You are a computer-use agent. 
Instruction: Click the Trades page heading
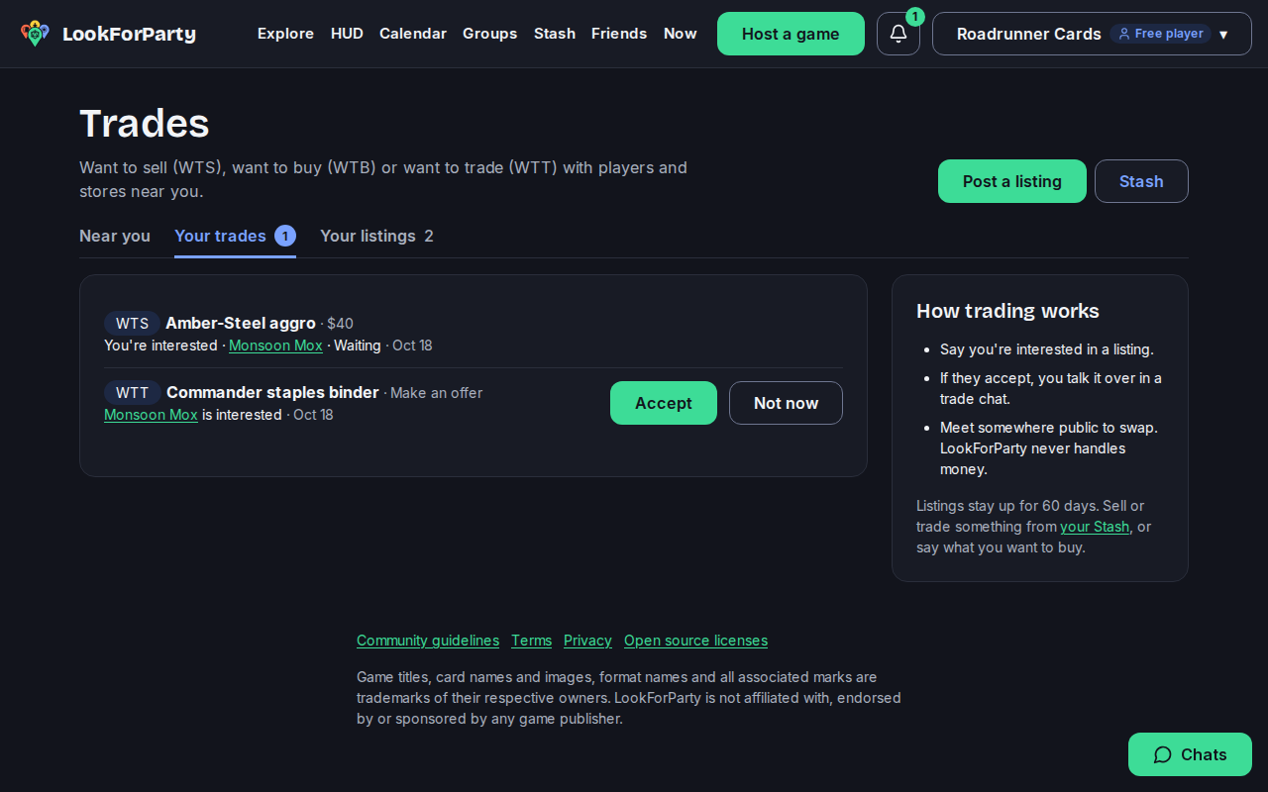[145, 124]
